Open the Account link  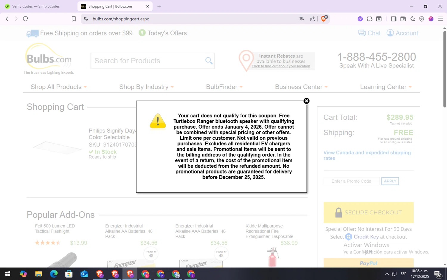tap(402, 33)
